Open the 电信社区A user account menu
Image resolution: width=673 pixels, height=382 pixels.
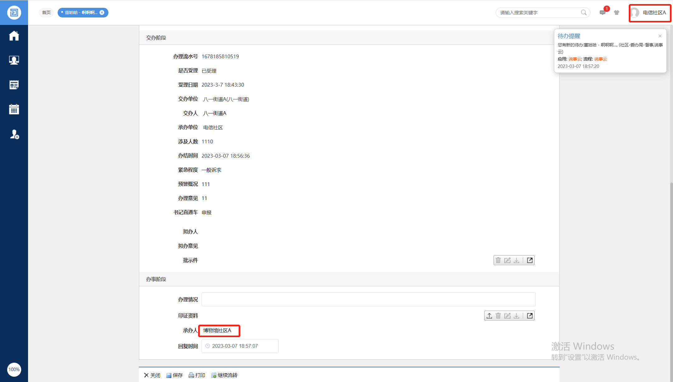coord(650,13)
